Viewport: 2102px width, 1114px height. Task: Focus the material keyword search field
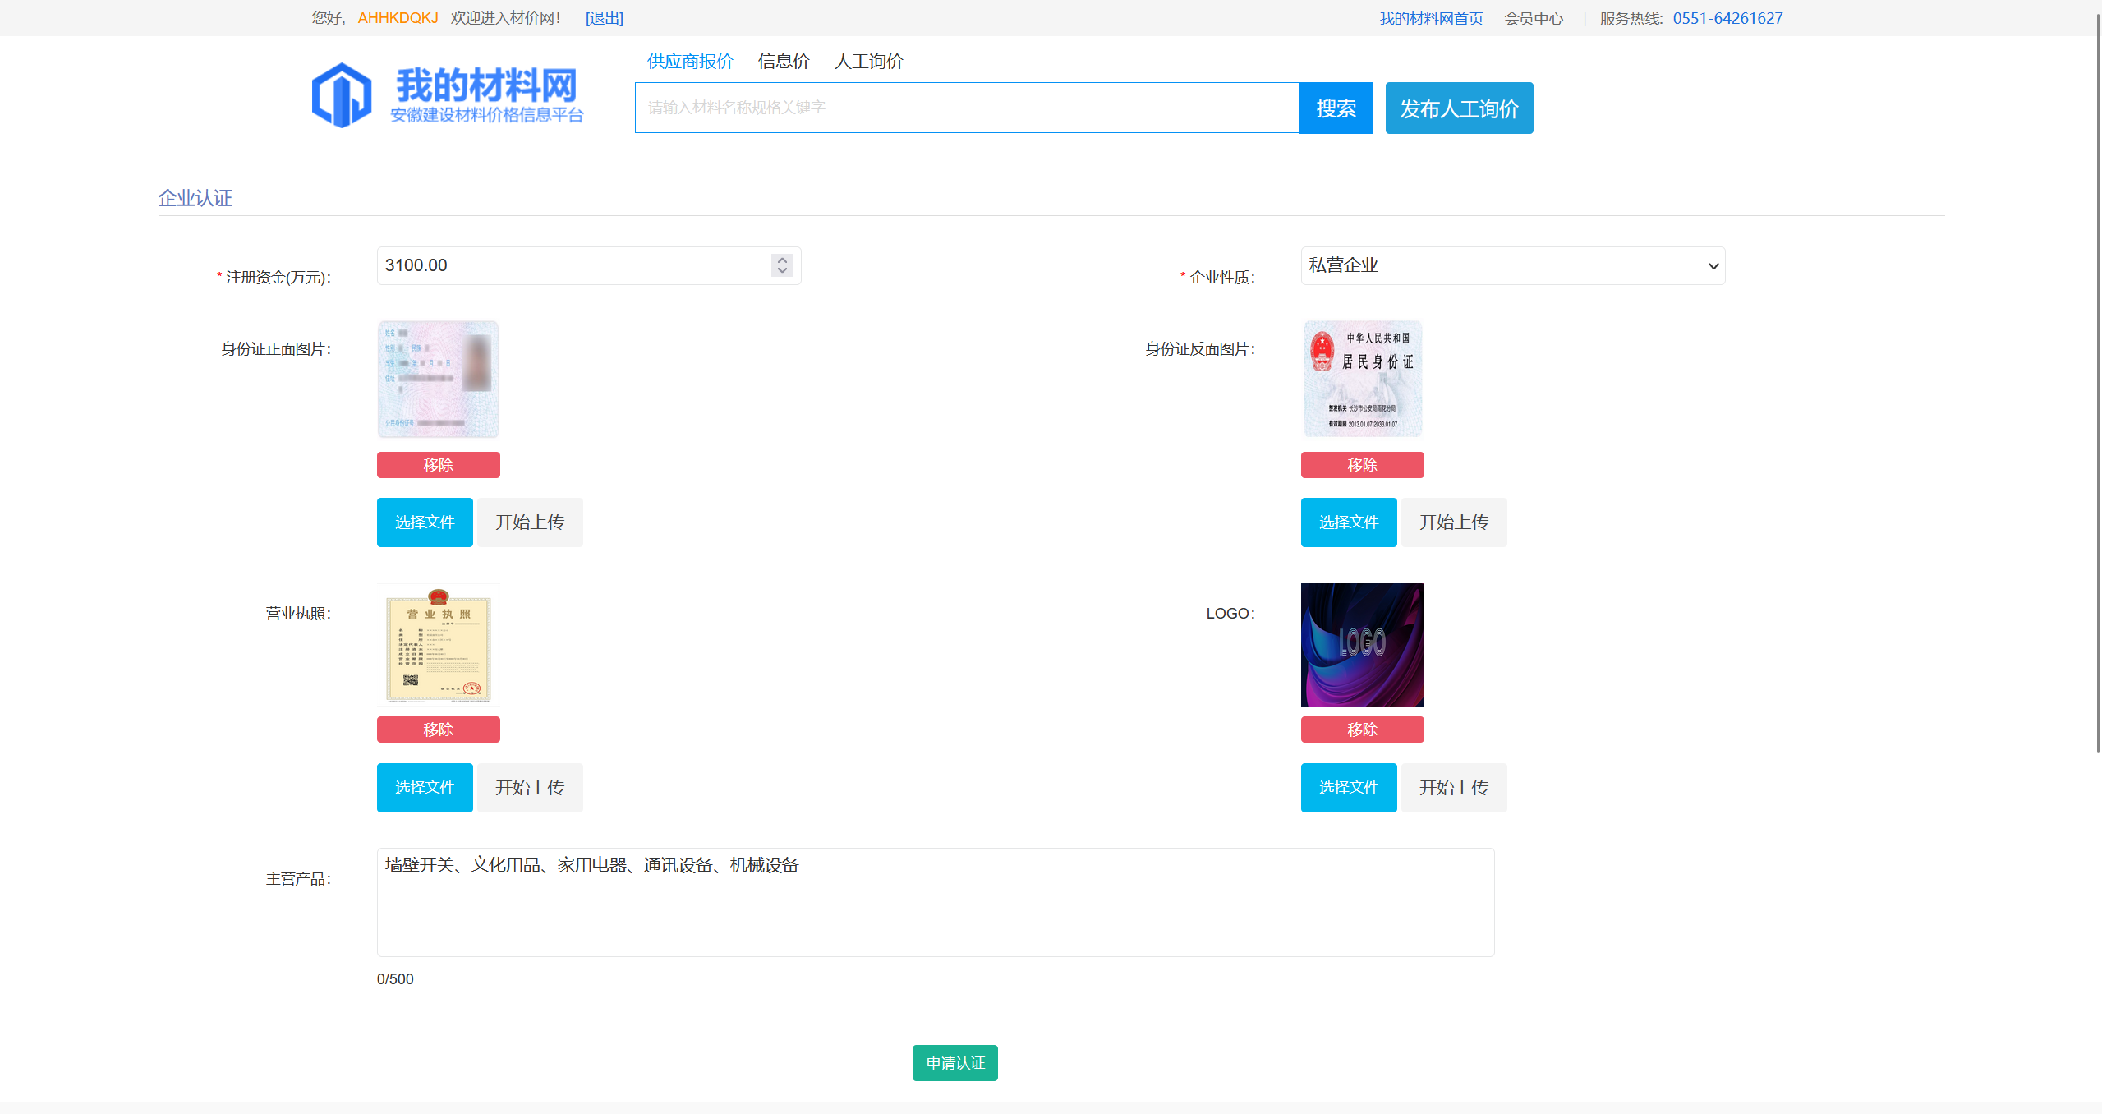(966, 108)
